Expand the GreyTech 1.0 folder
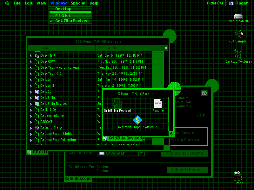The height and width of the screenshot is (190, 254). [31, 74]
